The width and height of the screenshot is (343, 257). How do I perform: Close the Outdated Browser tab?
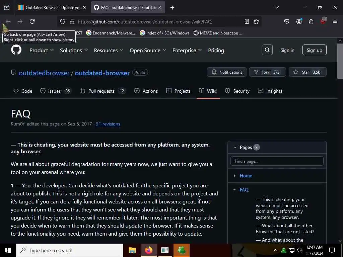84,7
